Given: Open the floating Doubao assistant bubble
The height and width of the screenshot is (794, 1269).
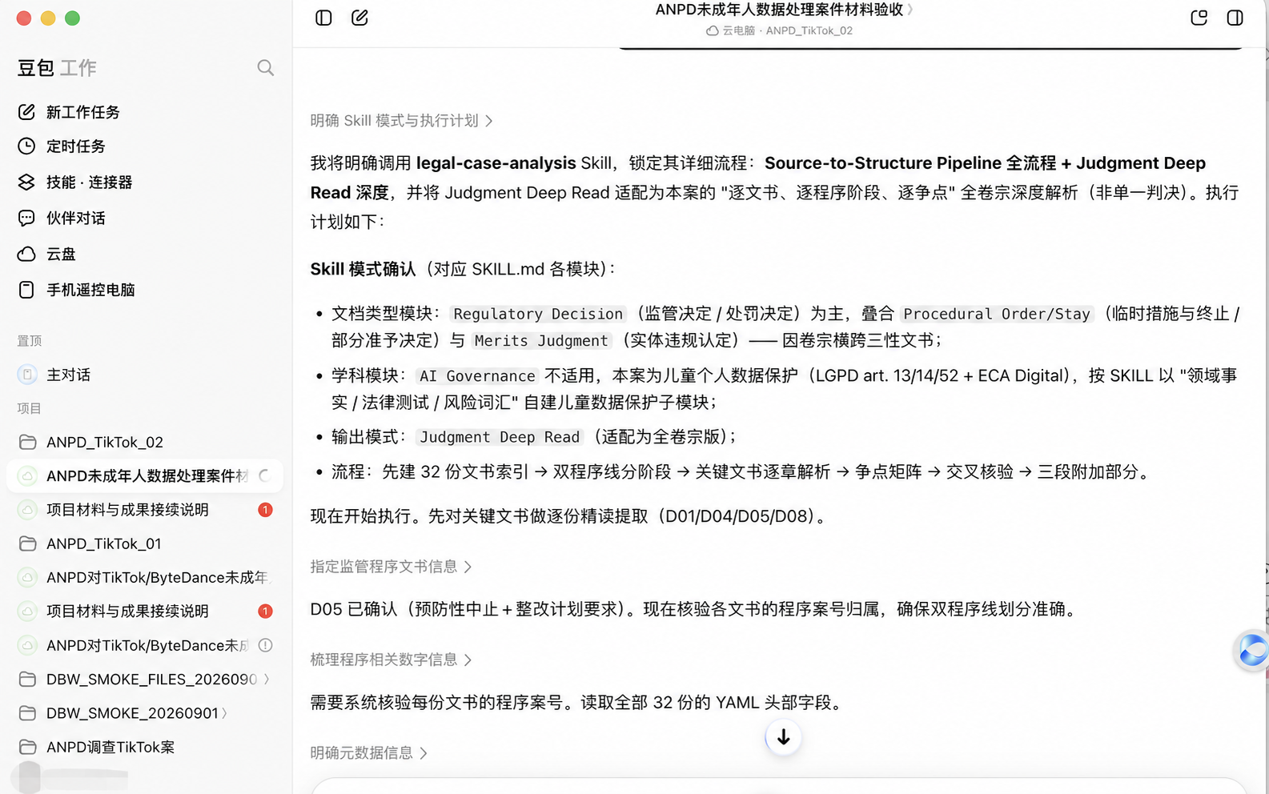Looking at the screenshot, I should (x=1251, y=650).
